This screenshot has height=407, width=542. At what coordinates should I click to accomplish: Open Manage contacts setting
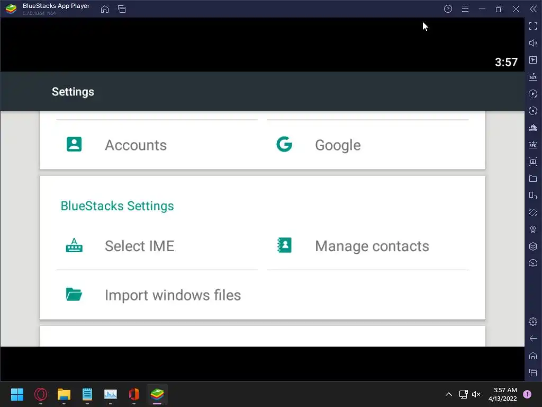[x=367, y=246]
